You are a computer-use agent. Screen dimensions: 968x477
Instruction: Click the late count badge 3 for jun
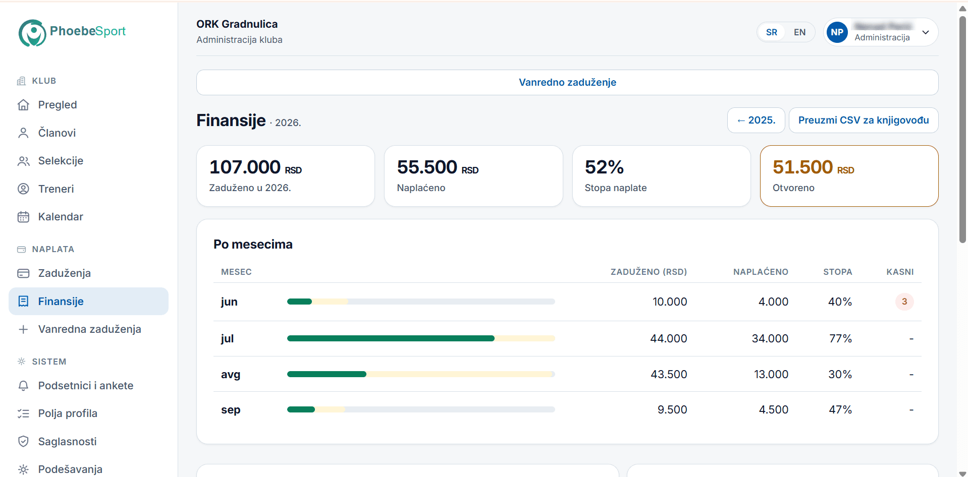pos(904,302)
